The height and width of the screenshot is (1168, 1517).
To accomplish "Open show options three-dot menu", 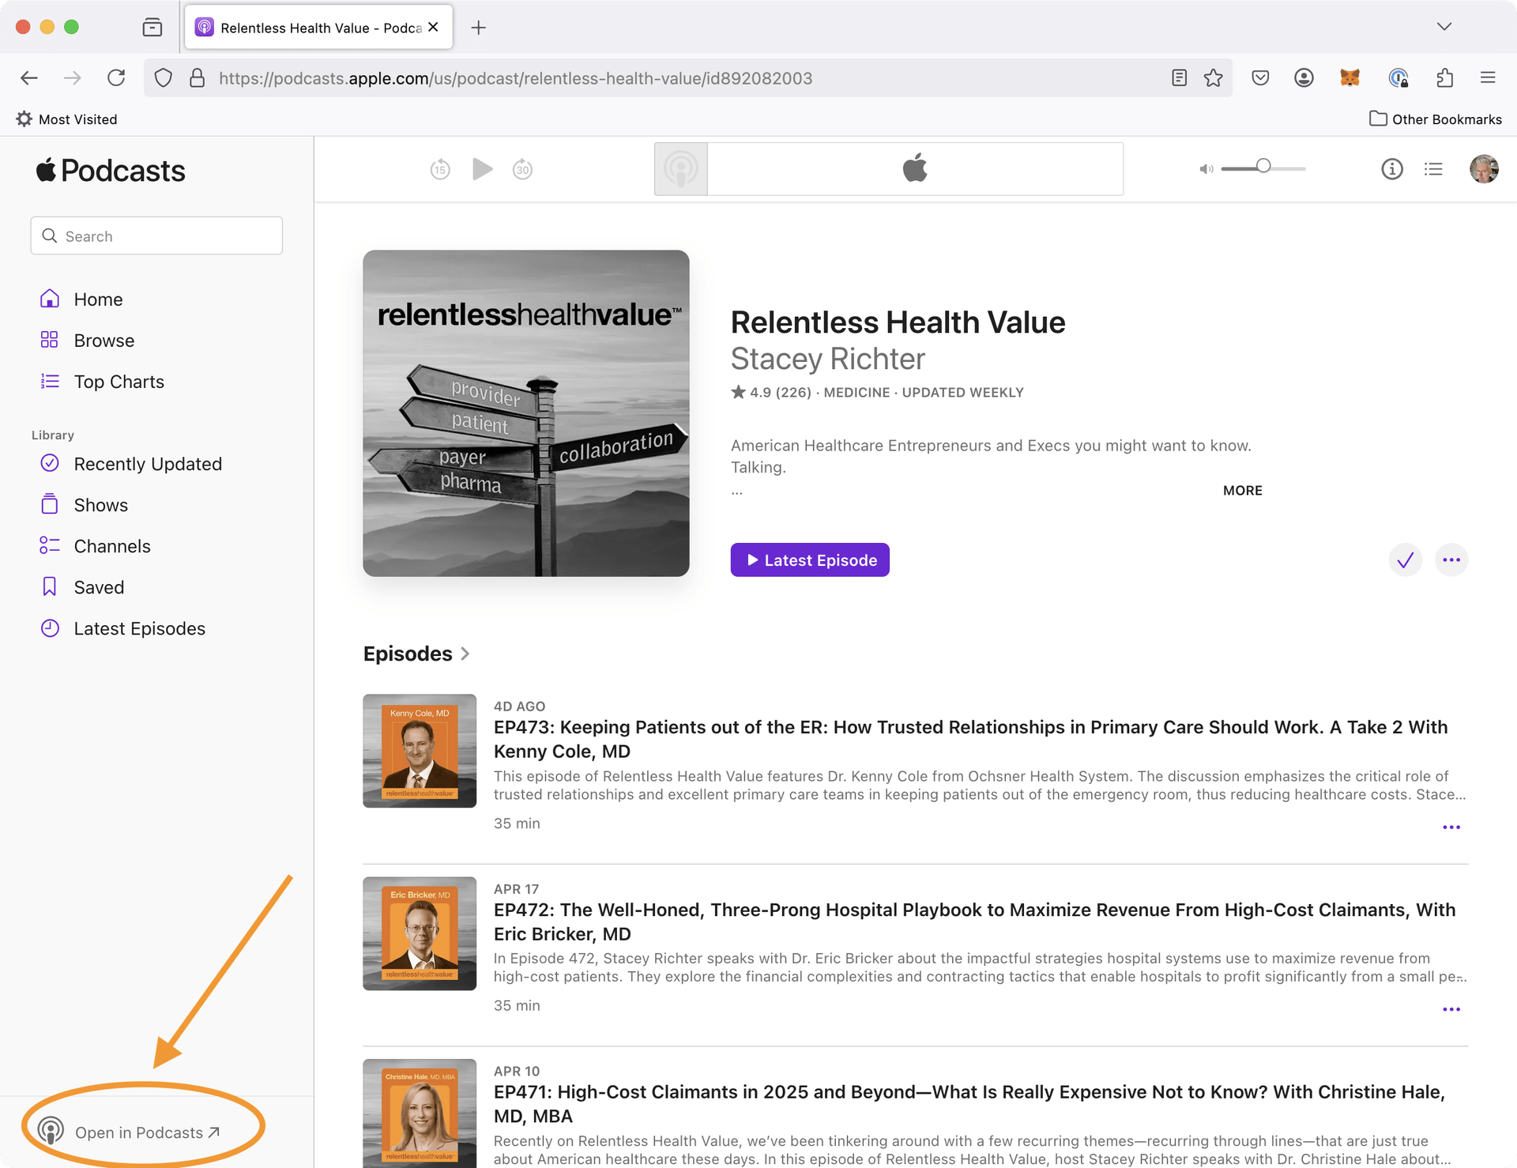I will 1451,560.
